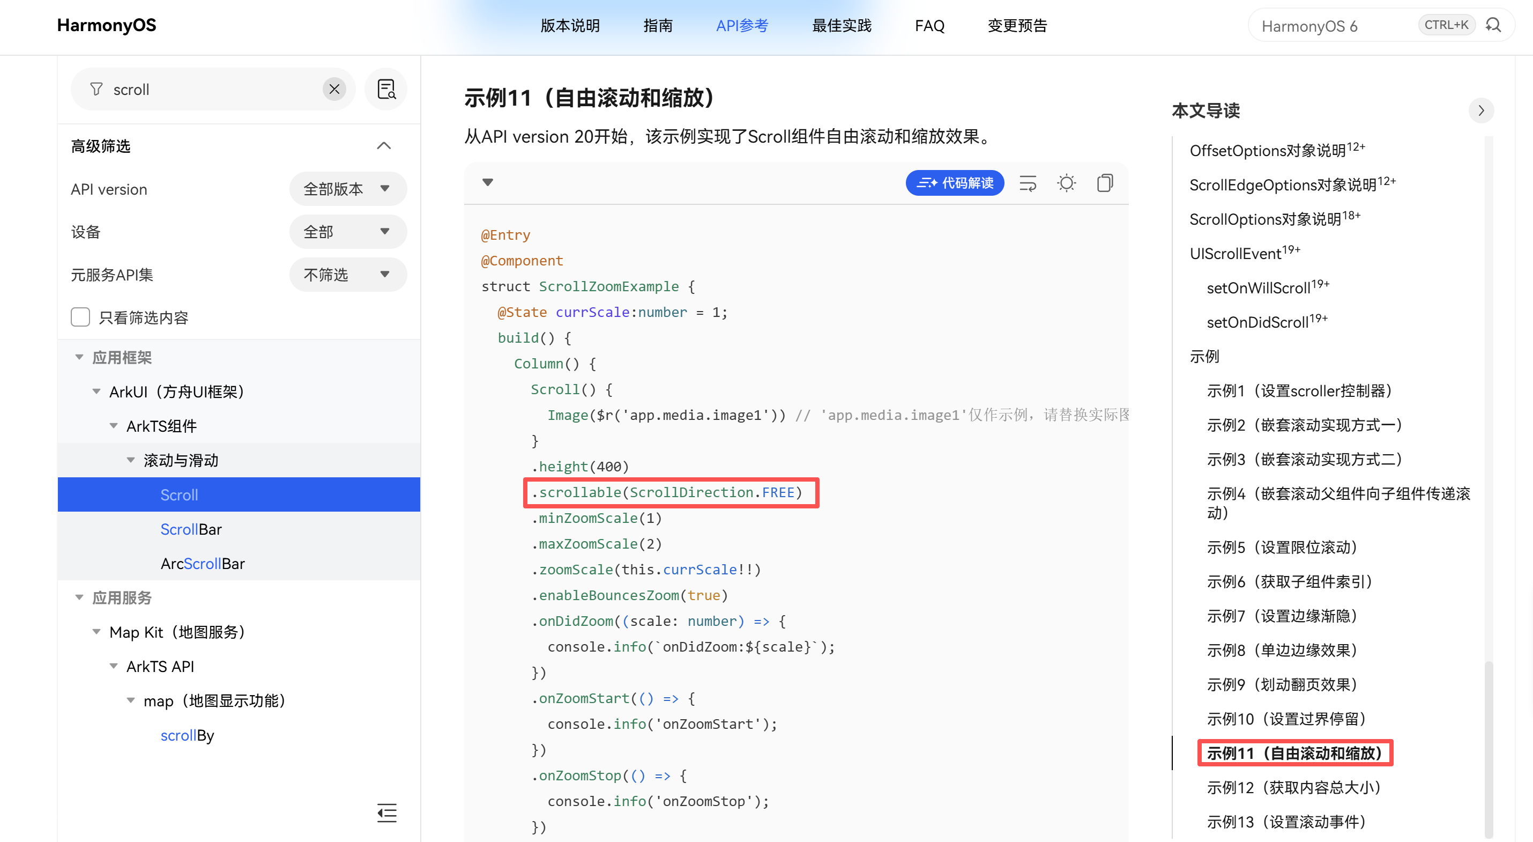Jump to ScrollEdgeOptions对象说明

click(x=1292, y=184)
